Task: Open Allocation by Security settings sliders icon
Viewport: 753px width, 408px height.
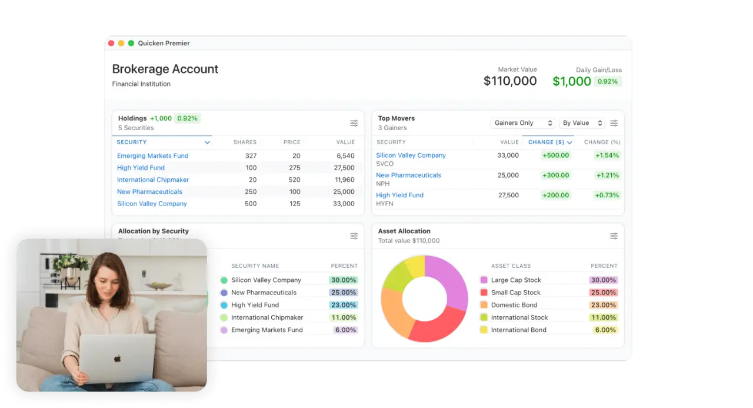Action: [354, 235]
